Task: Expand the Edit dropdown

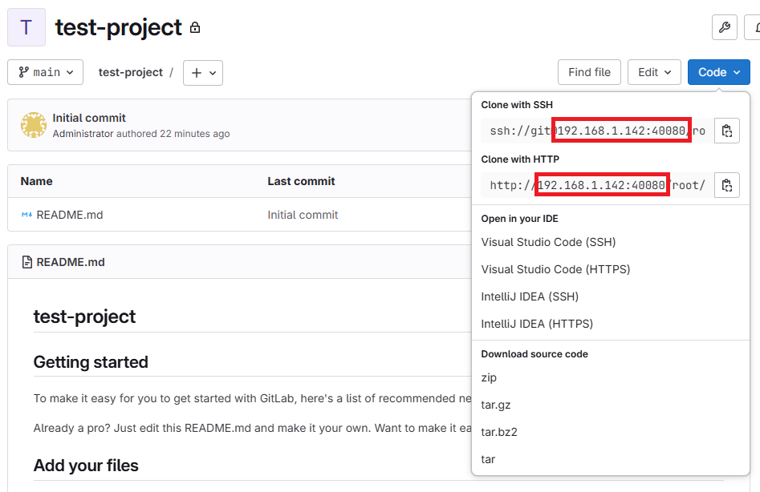Action: point(654,73)
